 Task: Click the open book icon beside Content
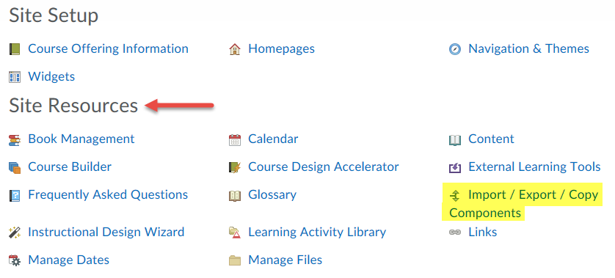point(454,140)
